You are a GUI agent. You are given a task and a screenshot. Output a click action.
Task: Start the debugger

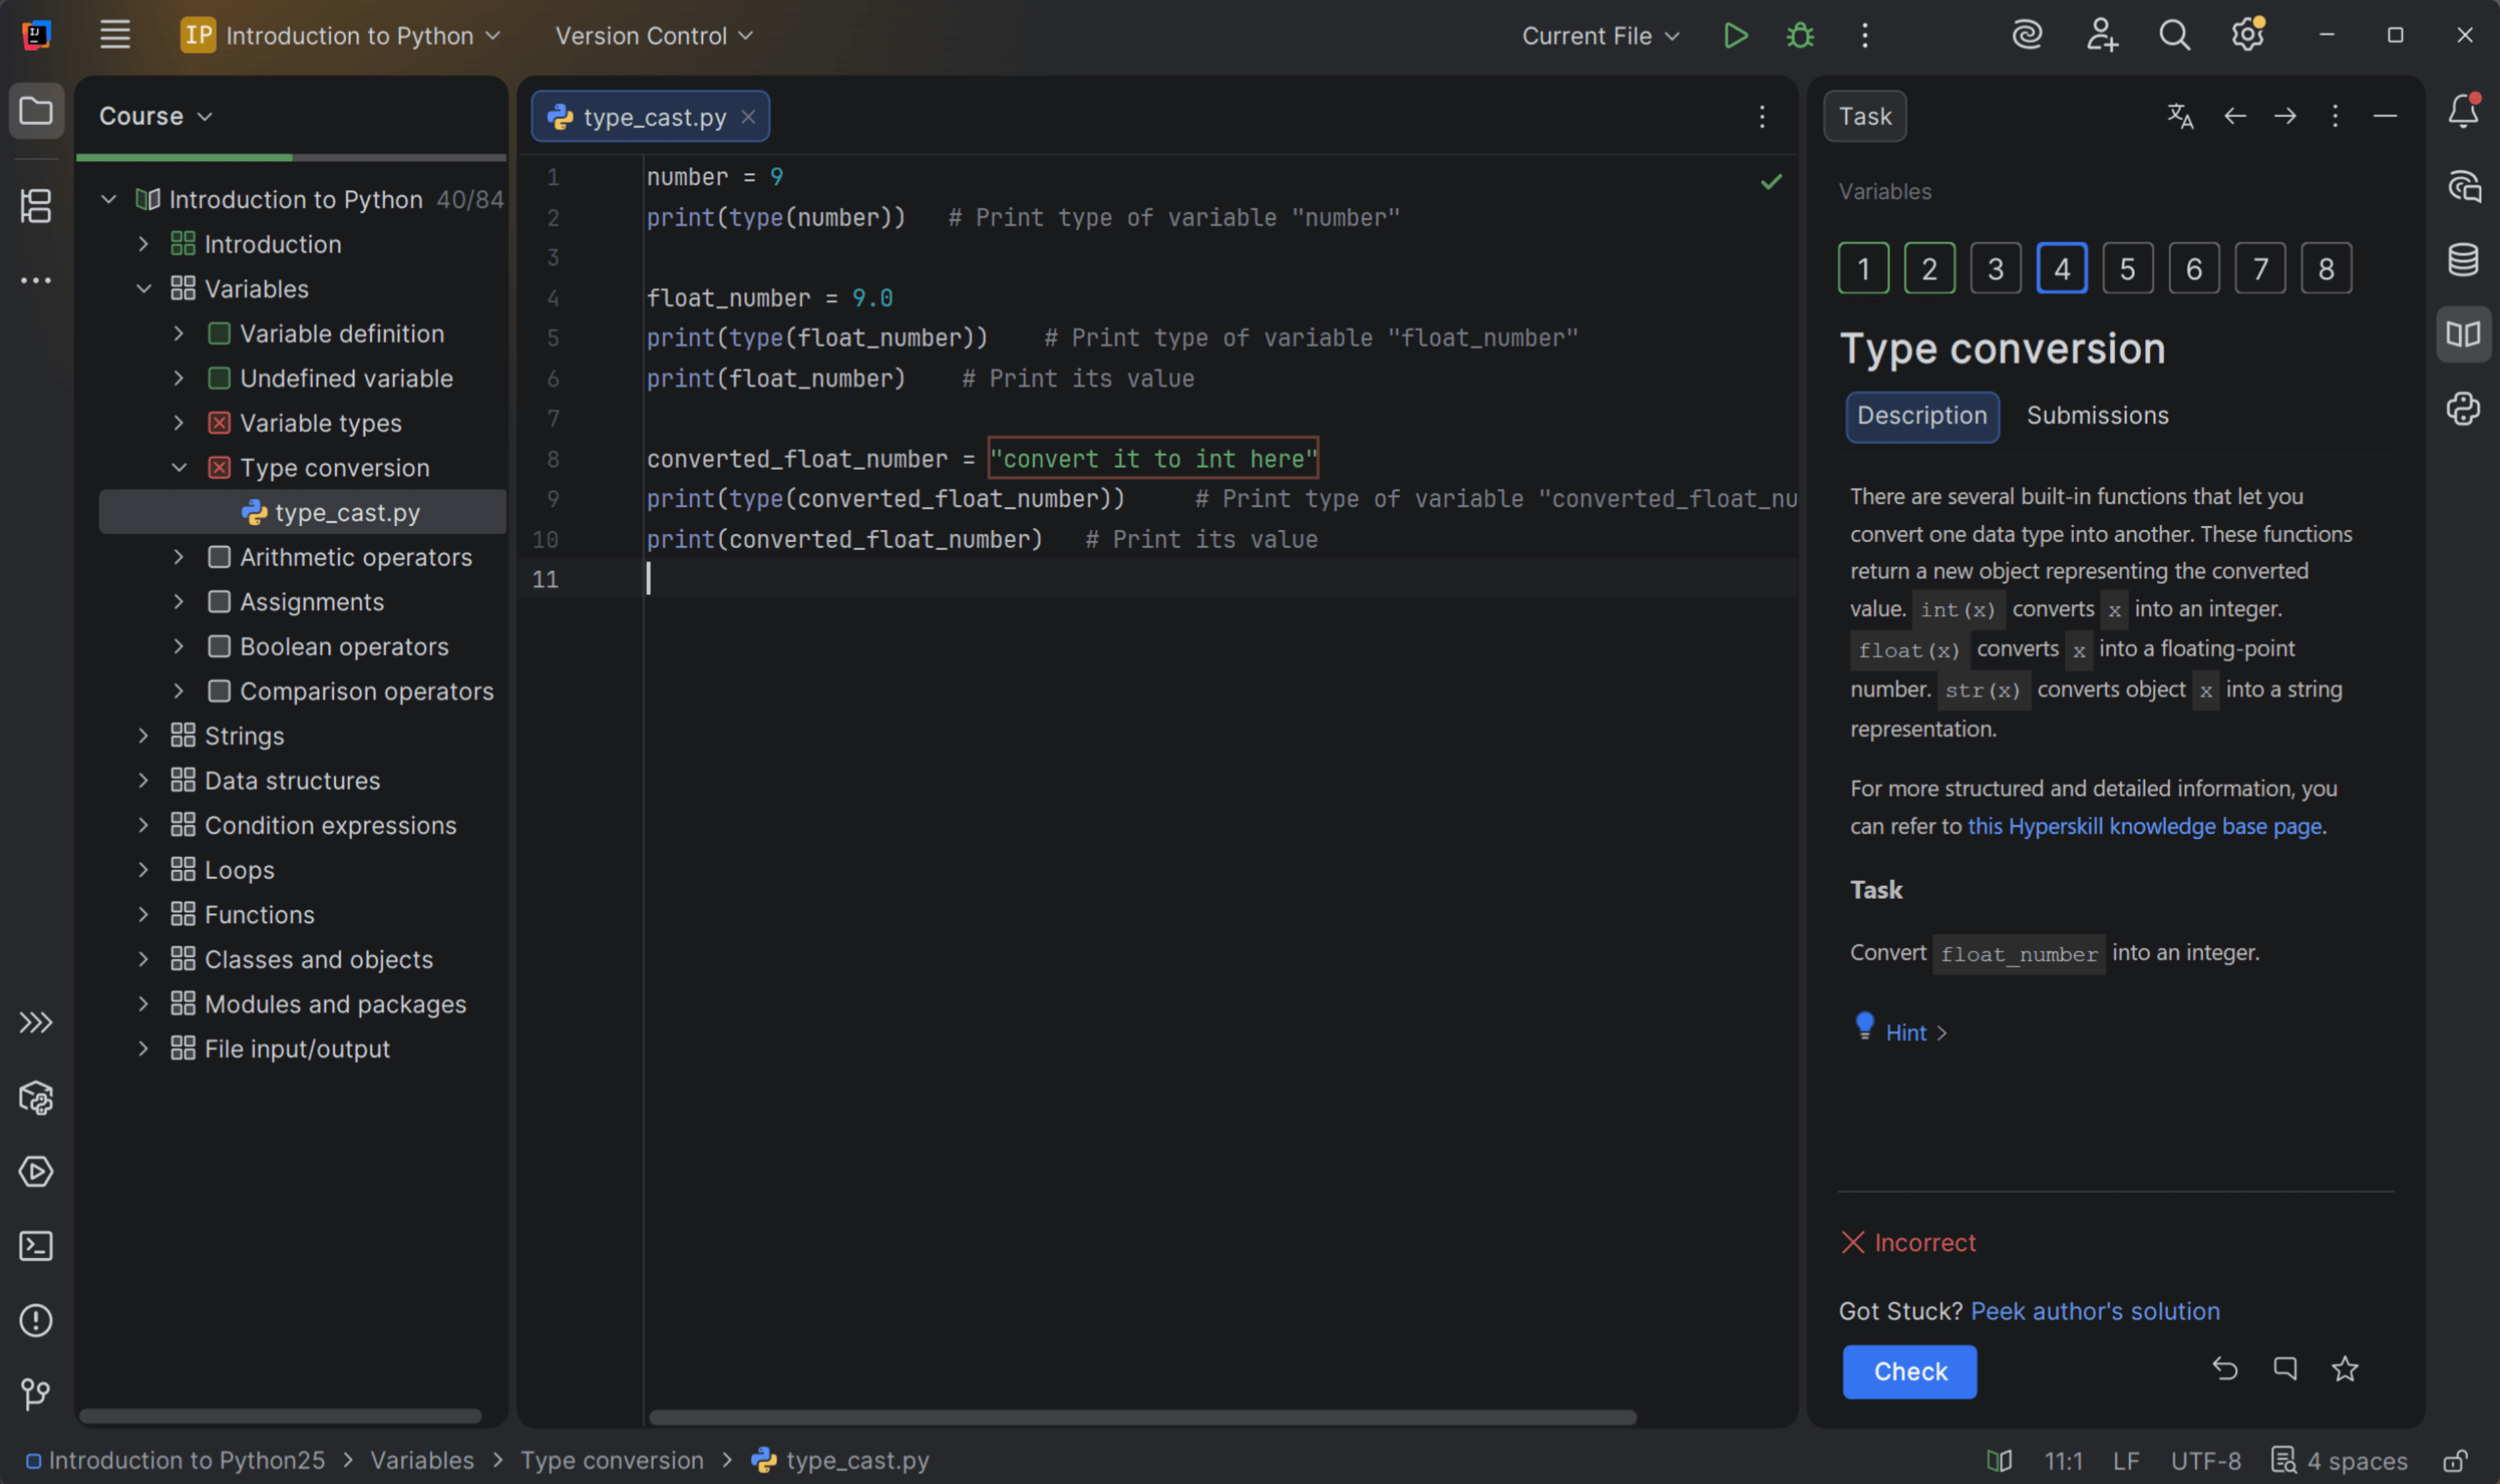1799,35
